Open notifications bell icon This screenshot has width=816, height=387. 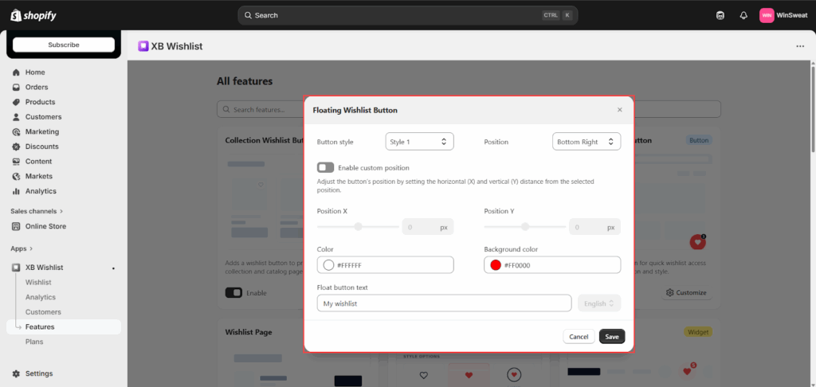pyautogui.click(x=743, y=15)
